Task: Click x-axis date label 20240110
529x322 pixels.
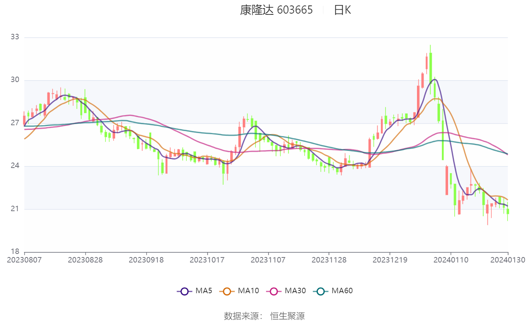Action: [x=451, y=260]
